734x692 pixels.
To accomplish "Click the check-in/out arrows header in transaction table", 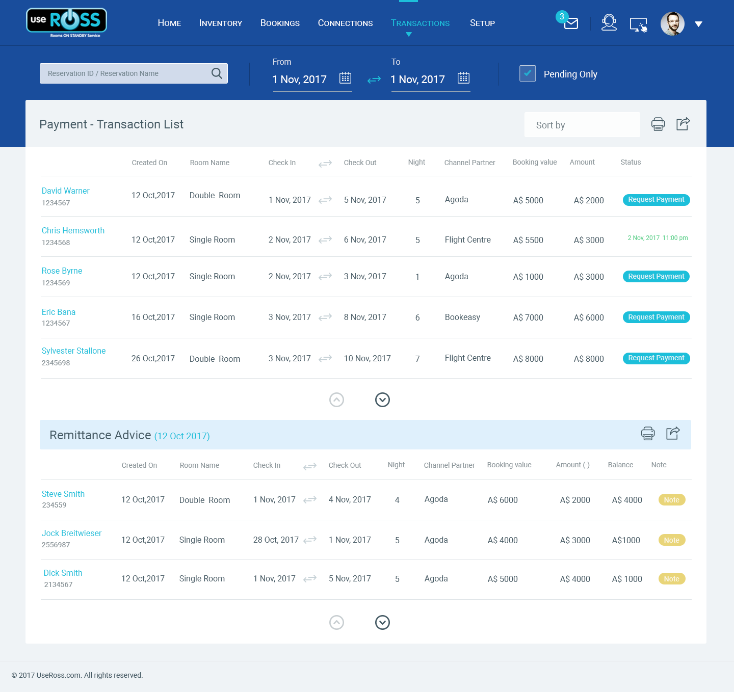I will click(325, 164).
